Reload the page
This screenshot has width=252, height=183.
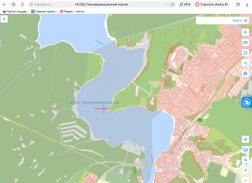coord(23,4)
